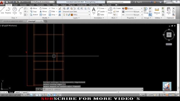Click the WCS button below ViewCube

[x=169, y=44]
